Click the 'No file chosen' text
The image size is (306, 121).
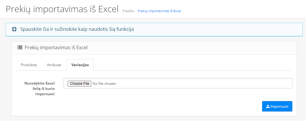click(x=104, y=84)
